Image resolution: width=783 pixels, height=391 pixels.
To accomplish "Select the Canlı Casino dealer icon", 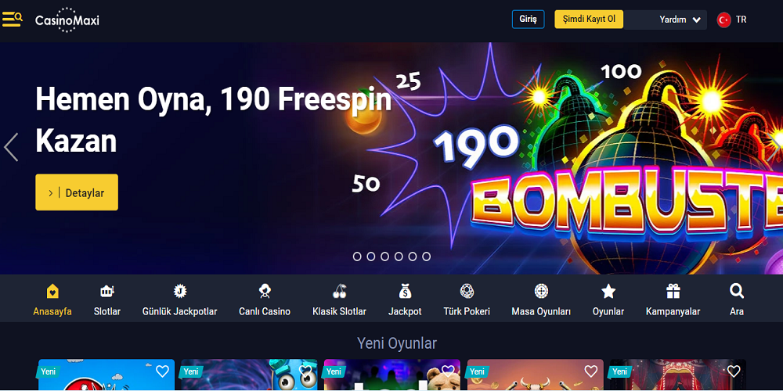I will point(265,291).
